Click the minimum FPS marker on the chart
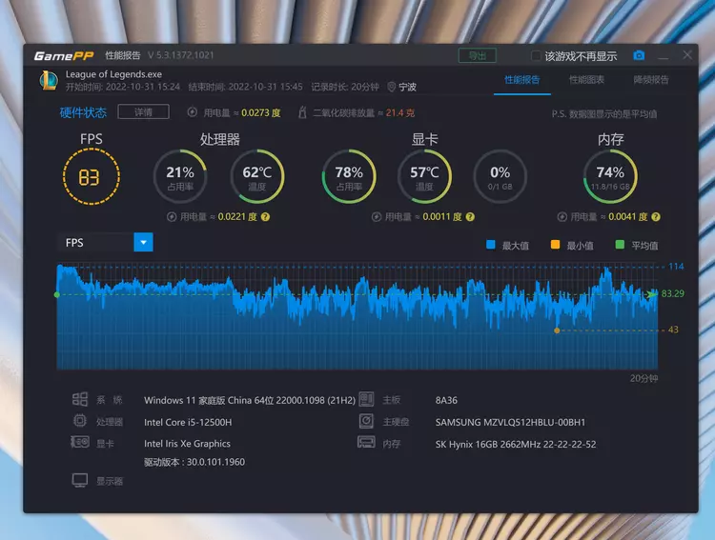This screenshot has height=540, width=715. (557, 330)
